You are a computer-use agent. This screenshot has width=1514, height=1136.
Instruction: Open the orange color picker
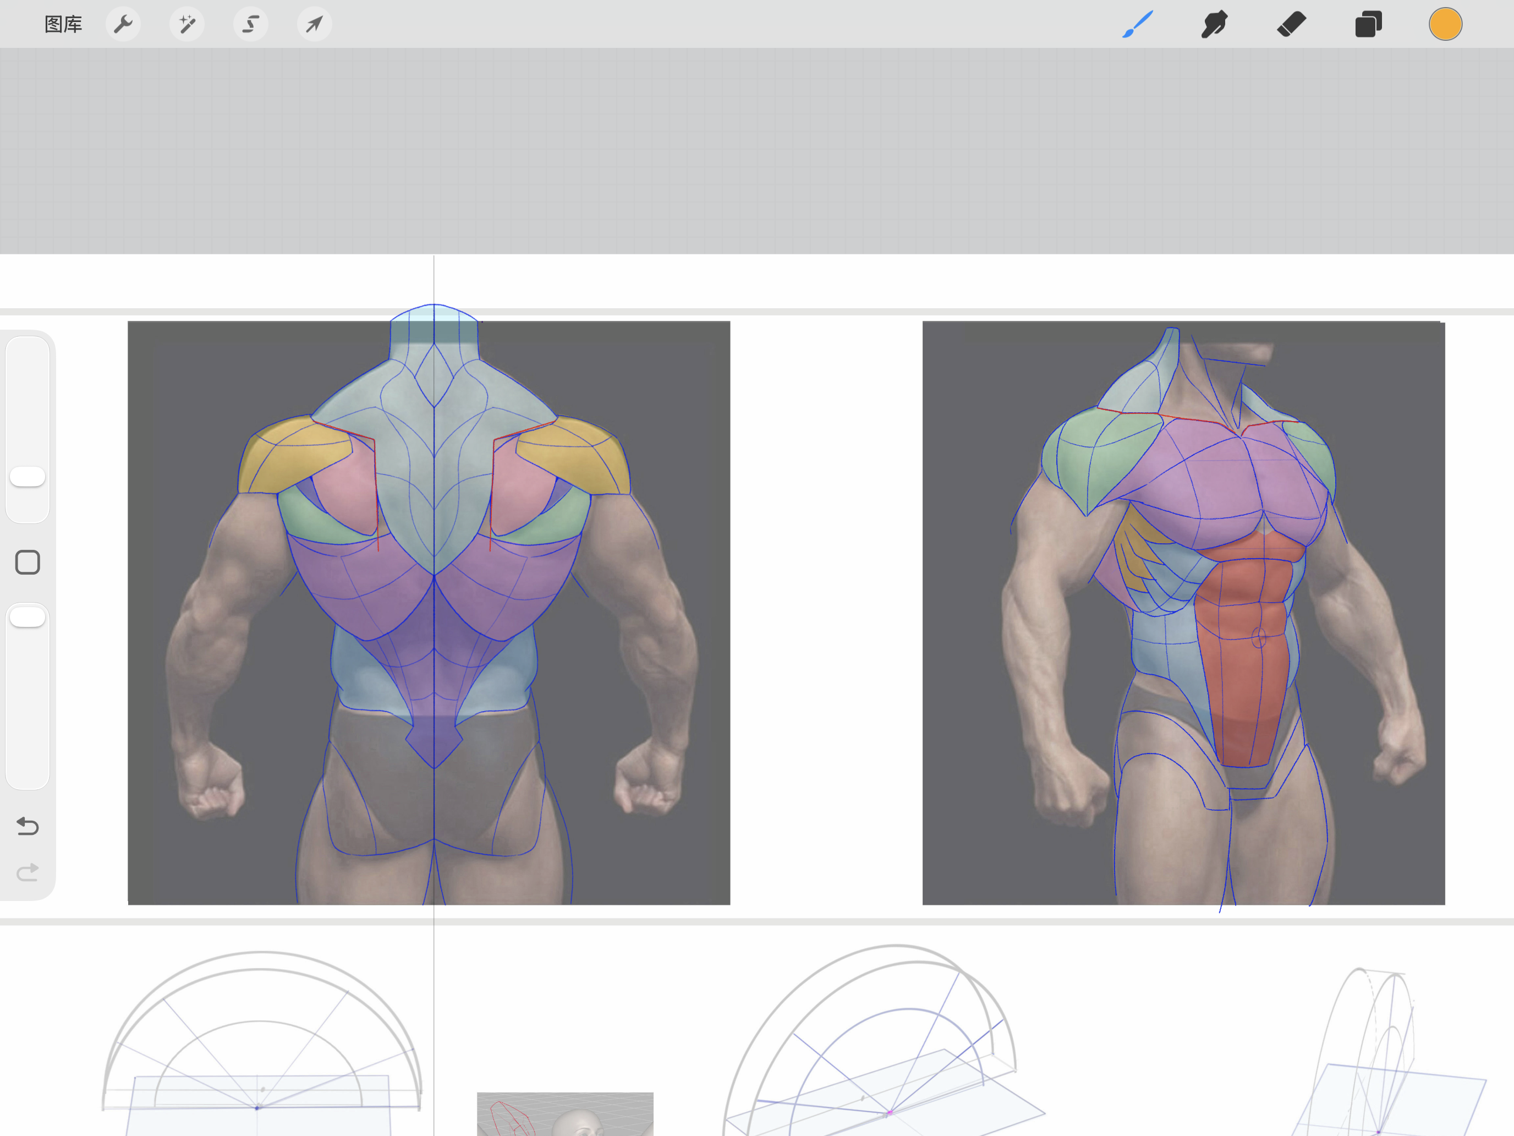[1446, 25]
